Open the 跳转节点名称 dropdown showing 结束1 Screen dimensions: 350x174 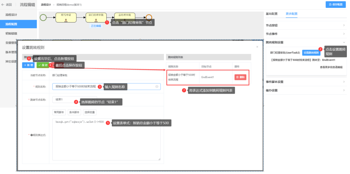coord(74,100)
